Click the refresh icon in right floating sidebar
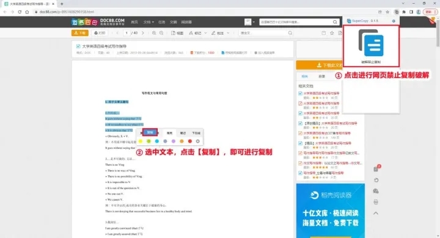The image size is (440, 238). point(376,180)
